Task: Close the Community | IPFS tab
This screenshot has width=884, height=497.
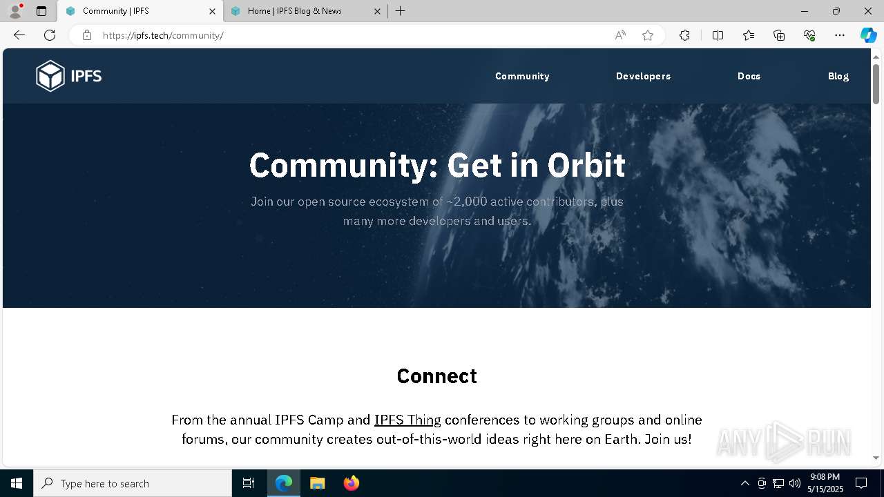Action: click(x=212, y=11)
